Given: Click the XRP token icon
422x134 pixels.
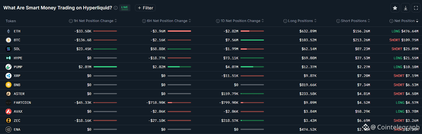Looking at the screenshot, I should pos(8,76).
